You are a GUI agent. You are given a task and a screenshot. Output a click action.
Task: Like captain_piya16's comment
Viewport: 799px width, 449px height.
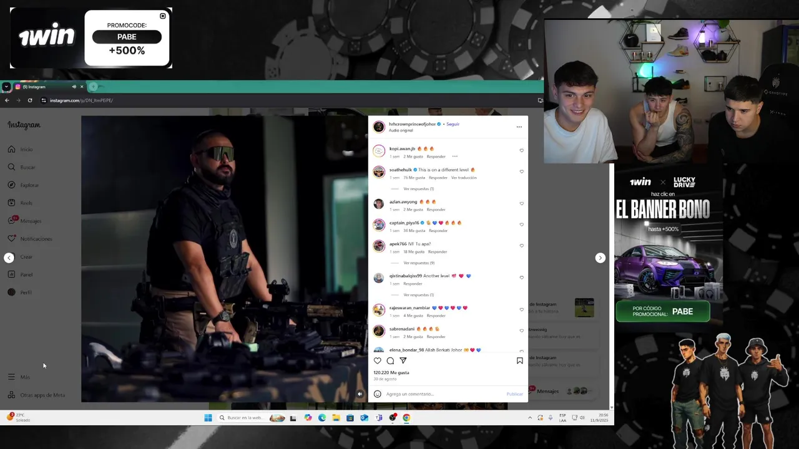[x=521, y=224]
